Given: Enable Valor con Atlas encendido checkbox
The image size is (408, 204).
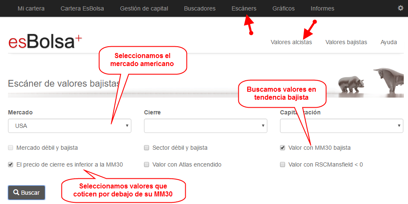Looking at the screenshot, I should pyautogui.click(x=147, y=164).
